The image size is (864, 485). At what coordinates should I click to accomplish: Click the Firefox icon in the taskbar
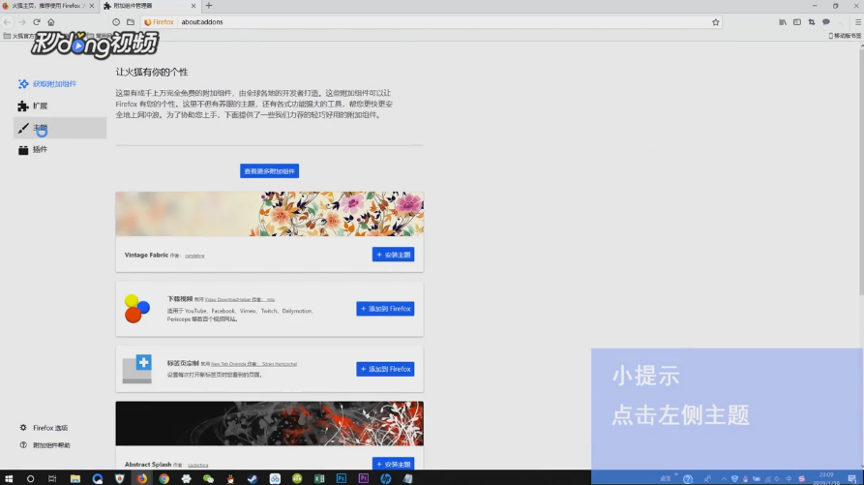point(141,478)
